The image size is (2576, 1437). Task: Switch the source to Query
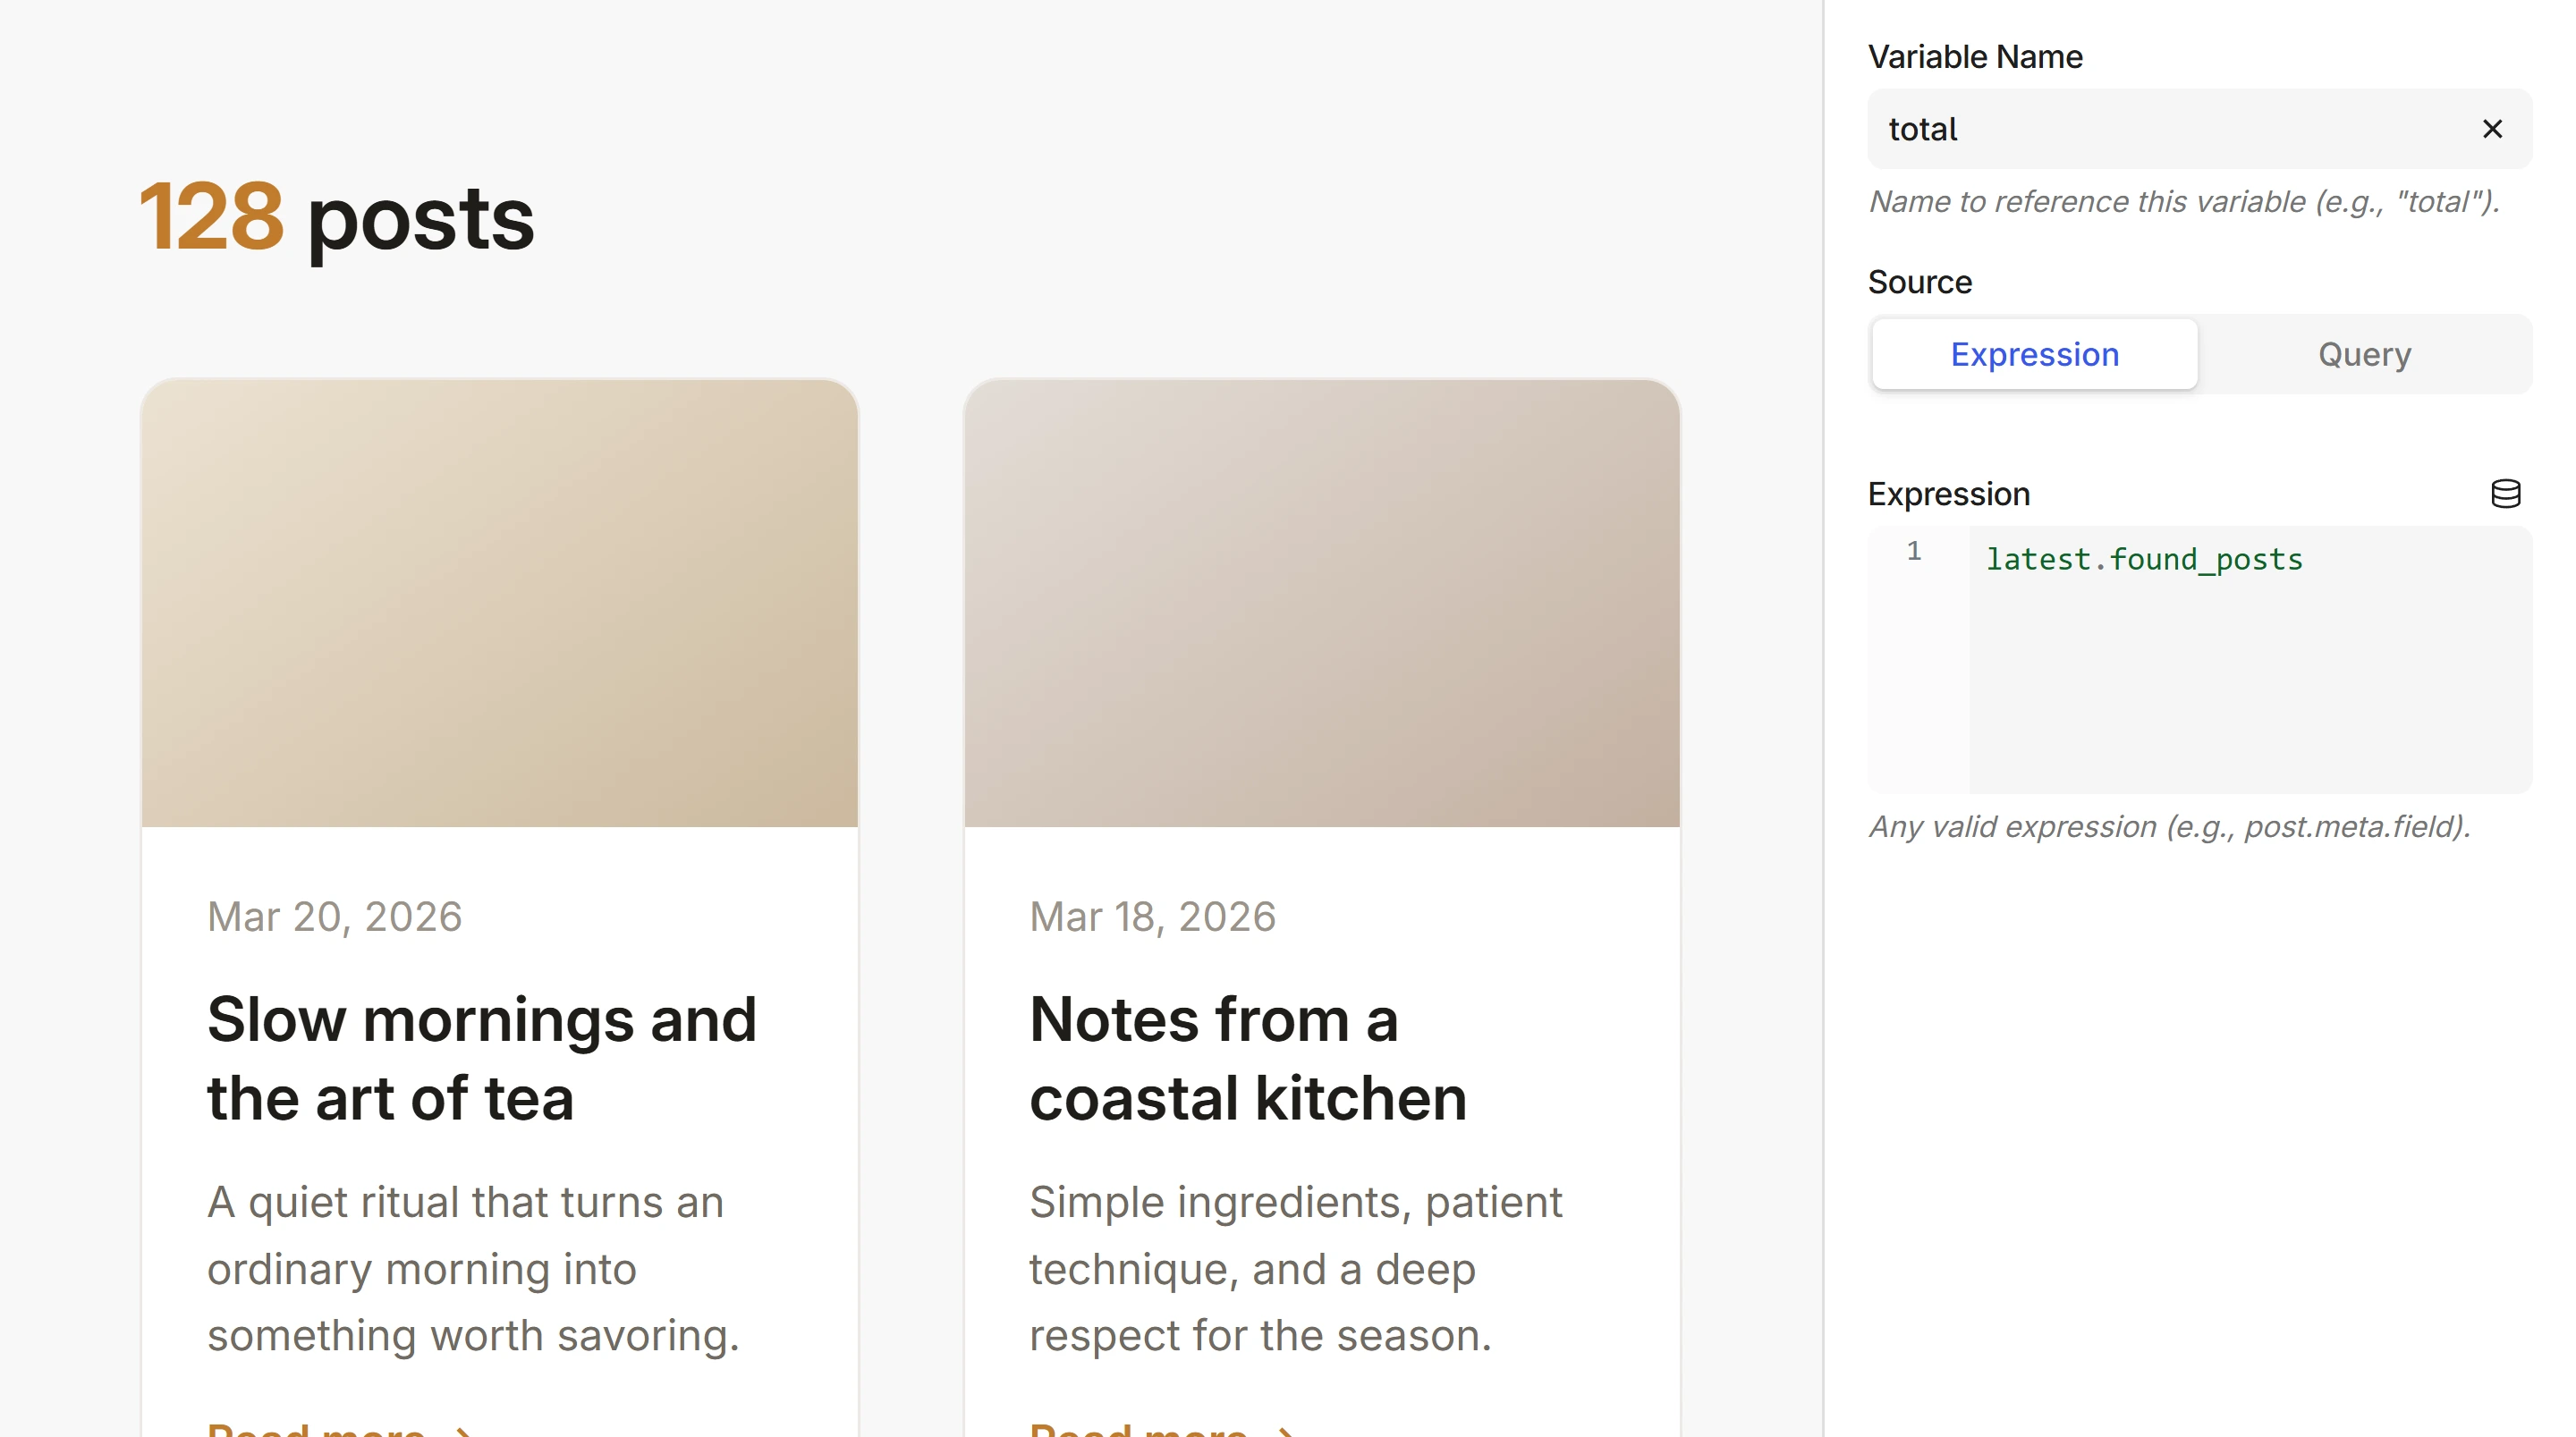point(2364,354)
